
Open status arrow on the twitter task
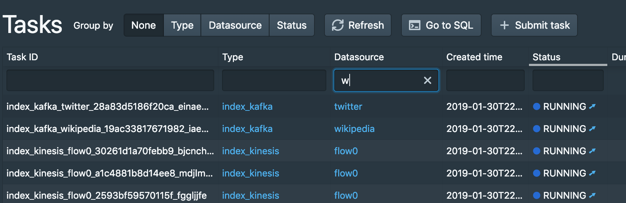[592, 106]
